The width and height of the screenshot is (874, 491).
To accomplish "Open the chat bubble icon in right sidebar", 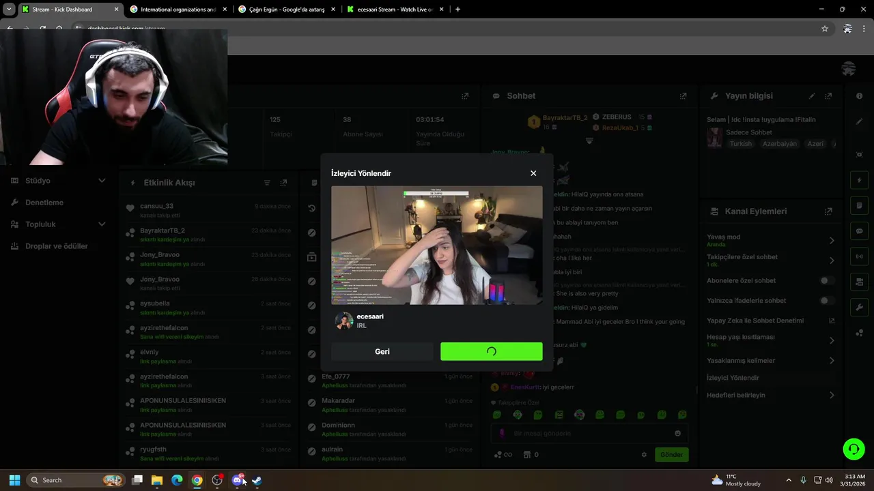I will coord(859,231).
